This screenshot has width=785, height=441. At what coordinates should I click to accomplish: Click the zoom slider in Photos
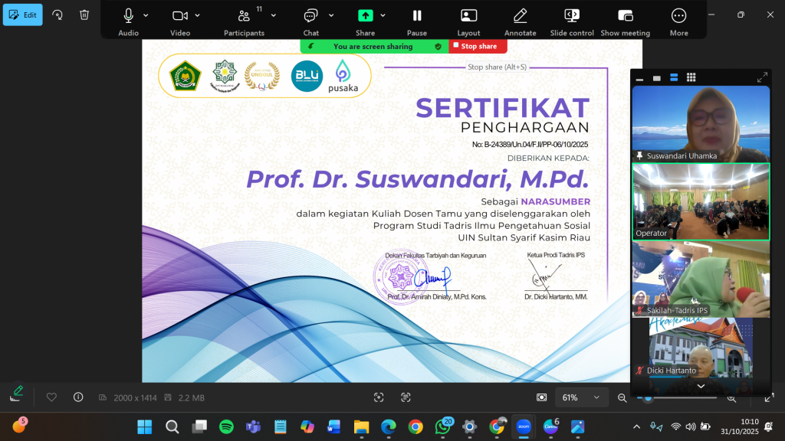click(x=682, y=398)
